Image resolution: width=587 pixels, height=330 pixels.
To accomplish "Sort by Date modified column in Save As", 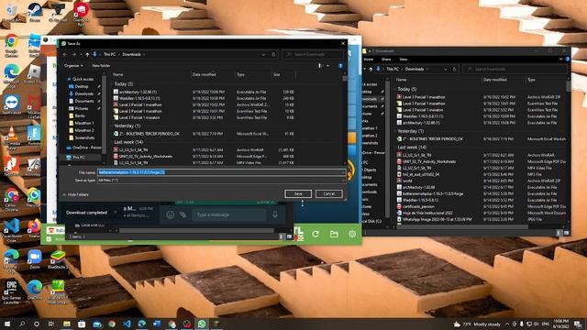I will pos(204,74).
